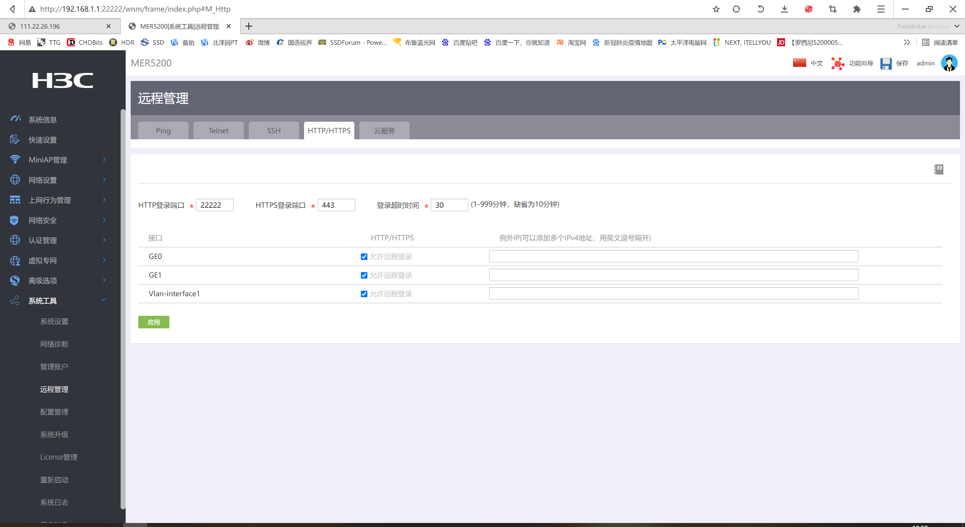Open 系统设置 under System Tools
The height and width of the screenshot is (527, 965).
point(54,322)
